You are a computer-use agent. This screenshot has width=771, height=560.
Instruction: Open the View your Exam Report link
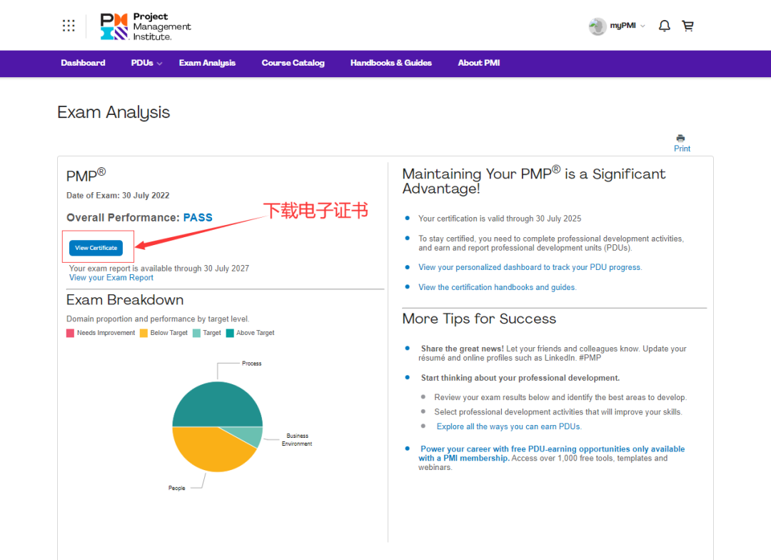point(111,278)
